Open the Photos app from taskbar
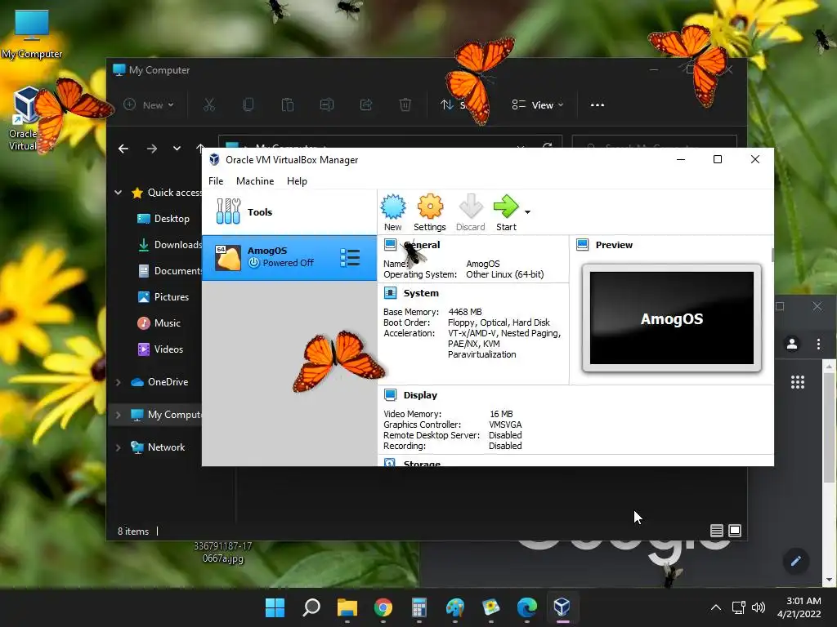 [490, 607]
